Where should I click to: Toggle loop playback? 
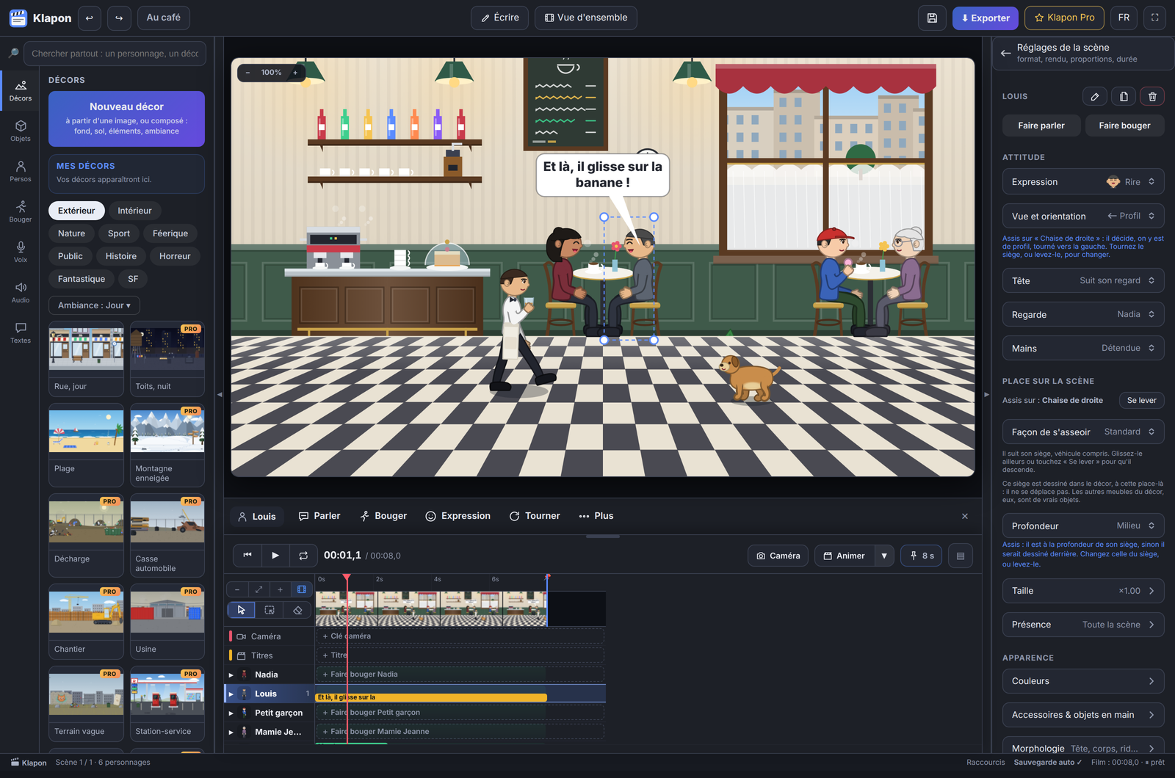303,556
